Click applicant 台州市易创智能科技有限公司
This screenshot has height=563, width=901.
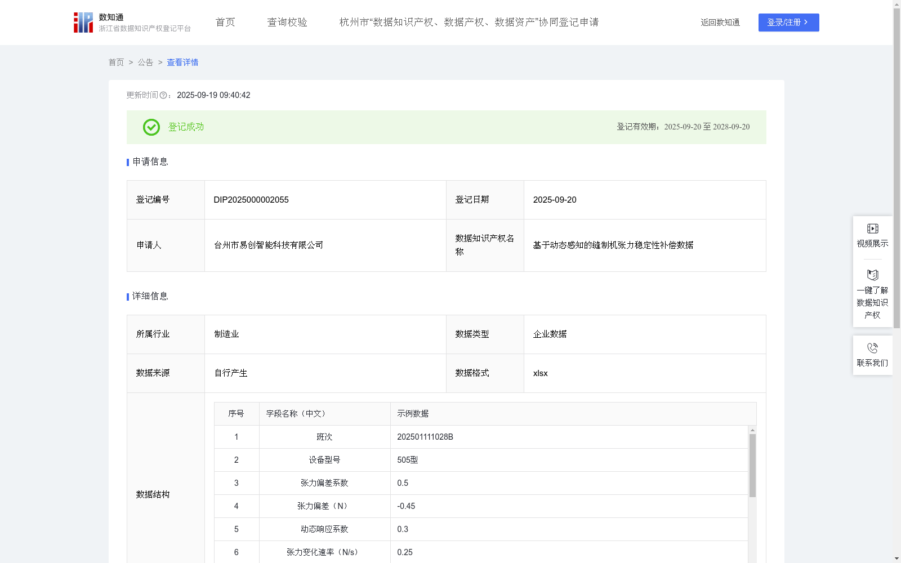(x=269, y=245)
